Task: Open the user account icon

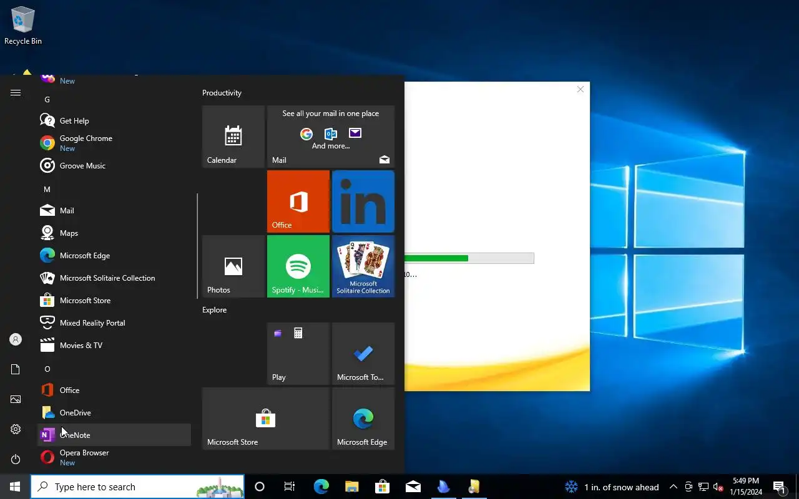Action: tap(16, 339)
